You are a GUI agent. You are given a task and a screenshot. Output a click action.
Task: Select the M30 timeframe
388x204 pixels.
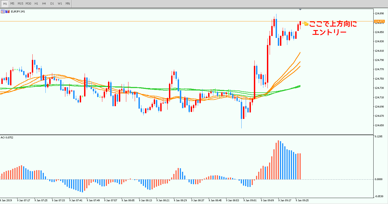[x=28, y=4]
